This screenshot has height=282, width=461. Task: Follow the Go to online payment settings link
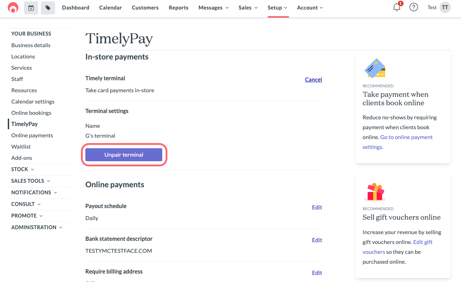pyautogui.click(x=398, y=142)
